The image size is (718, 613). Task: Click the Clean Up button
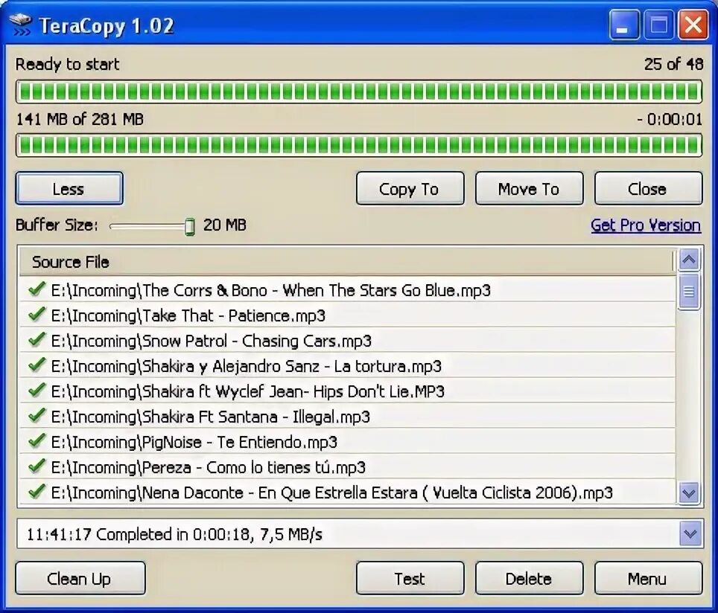[80, 579]
